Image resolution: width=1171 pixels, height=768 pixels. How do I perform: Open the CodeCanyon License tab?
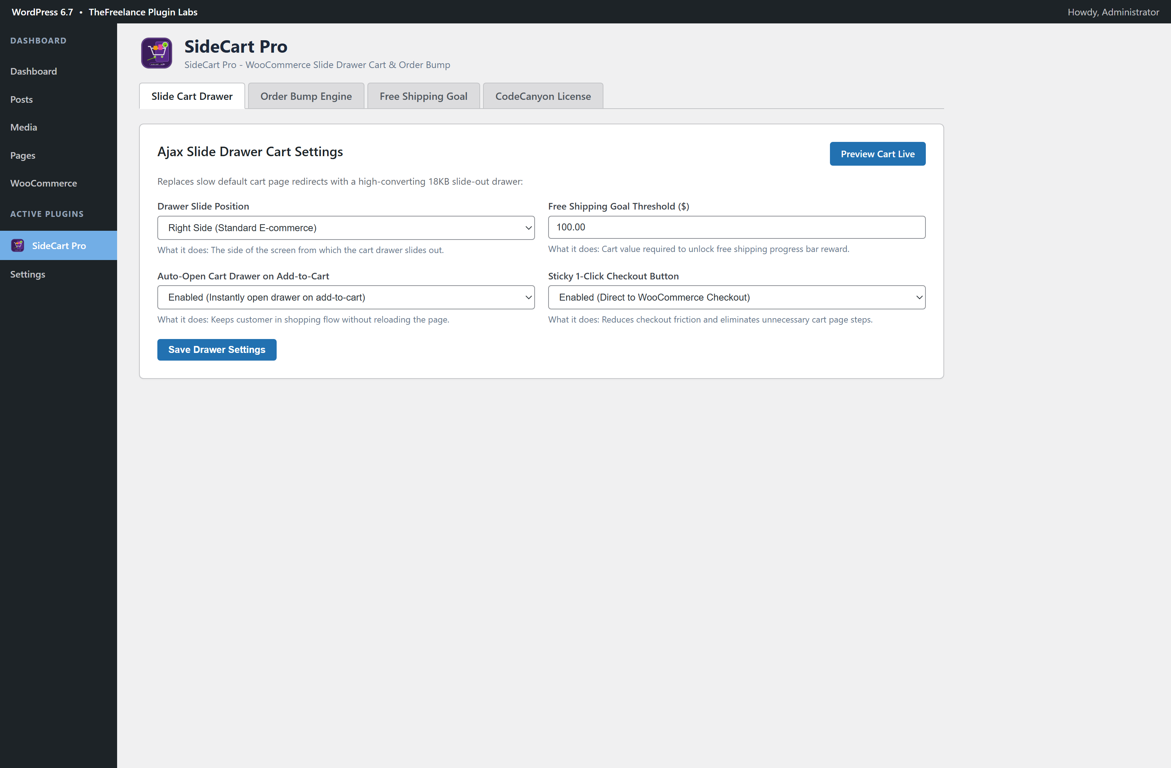pyautogui.click(x=543, y=97)
